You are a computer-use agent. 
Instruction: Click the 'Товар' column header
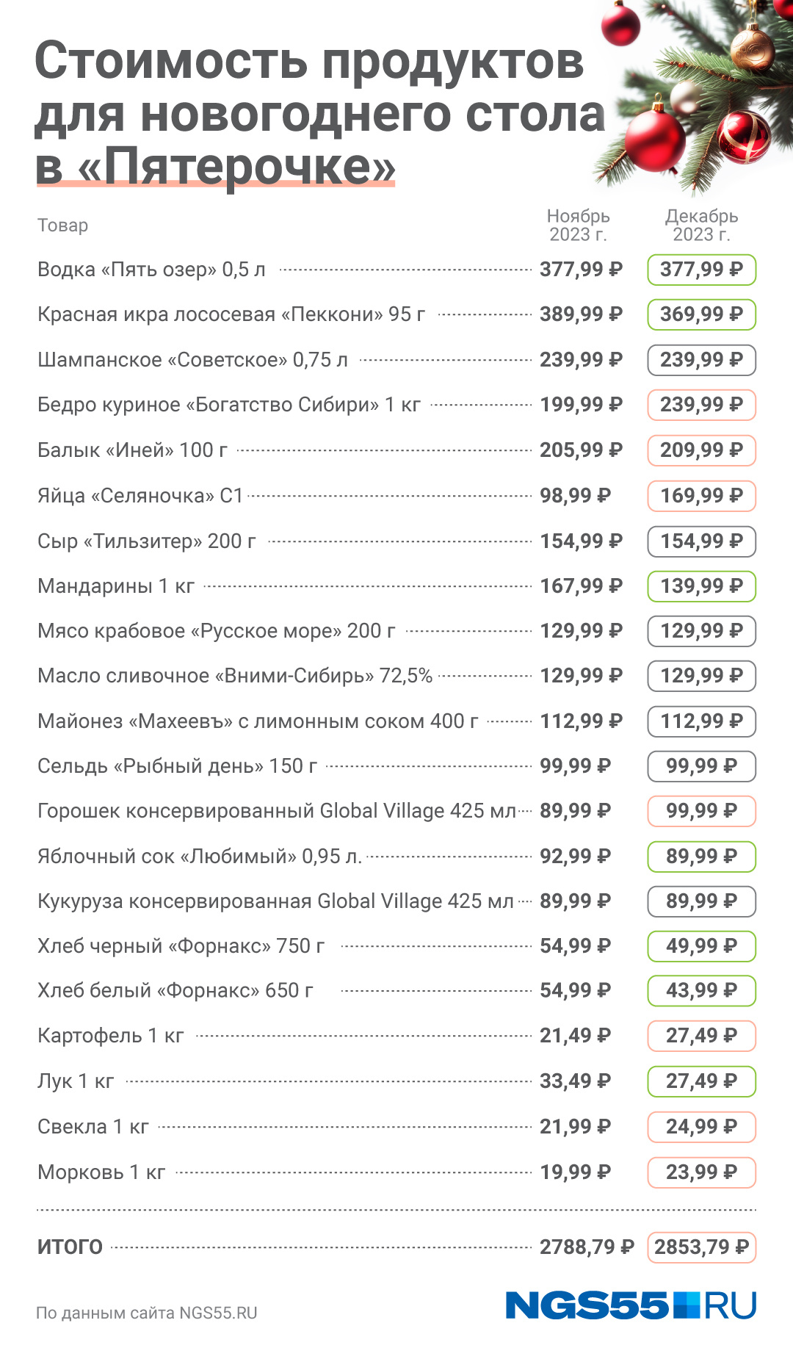point(63,226)
